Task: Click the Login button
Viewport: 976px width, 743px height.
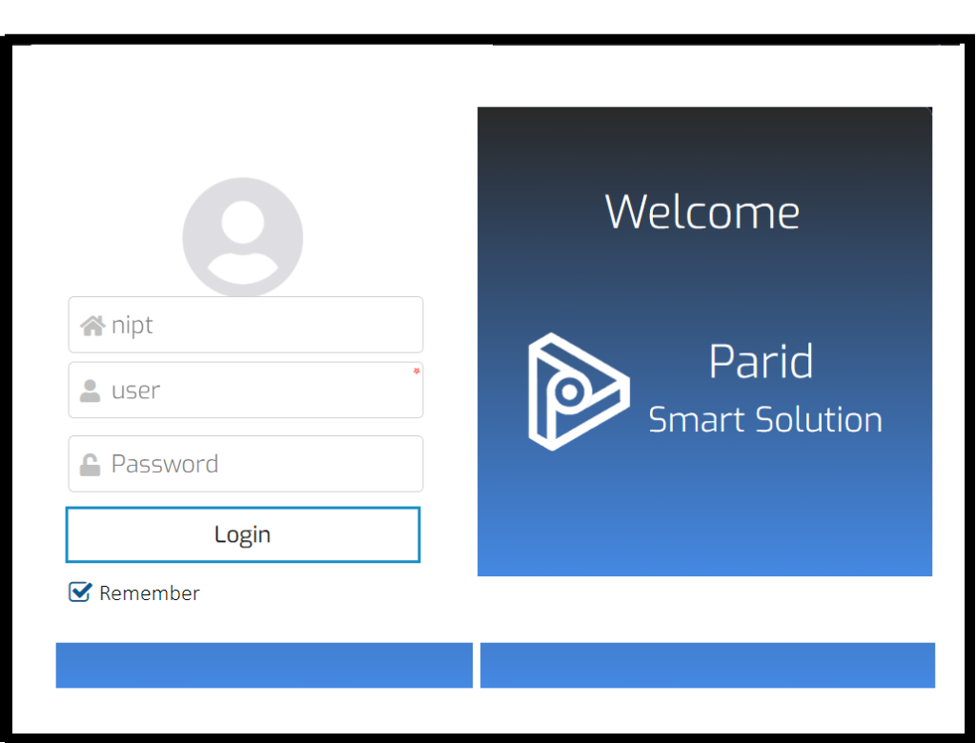Action: tap(243, 534)
